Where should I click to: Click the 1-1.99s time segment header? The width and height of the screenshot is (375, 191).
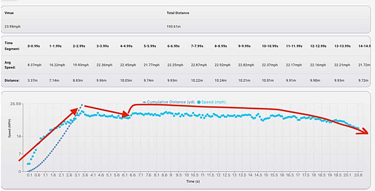coord(55,46)
